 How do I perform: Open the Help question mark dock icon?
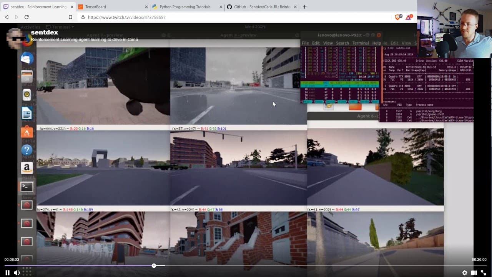point(27,150)
